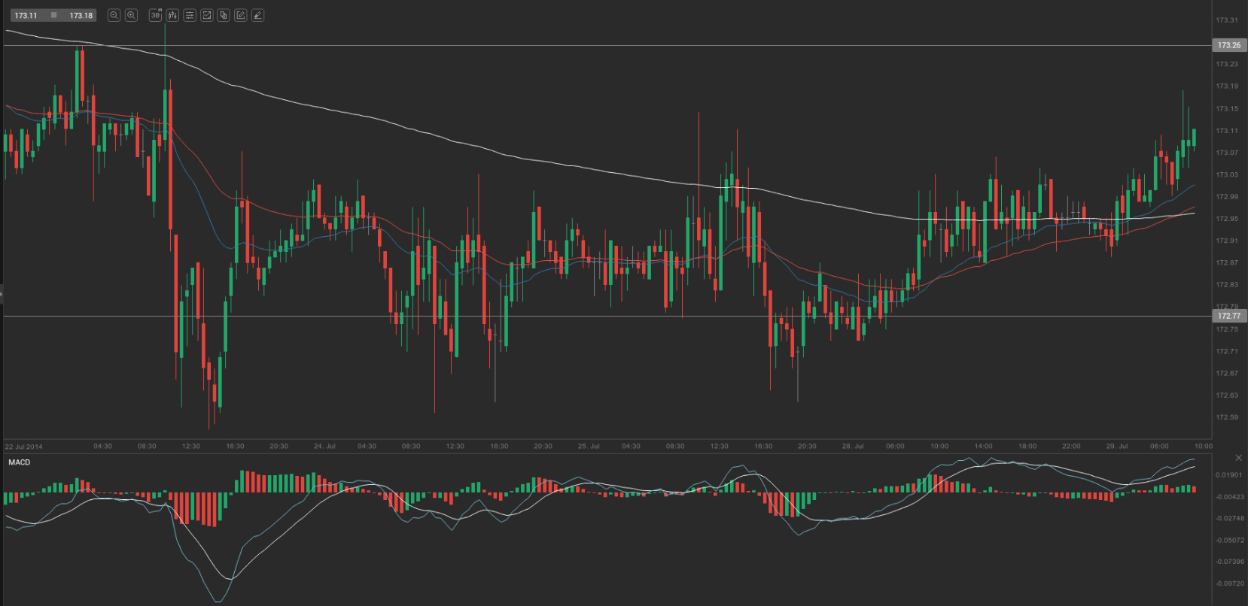Screen dimensions: 1248x606
Task: Click the 22 Jul 2014 date label
Action: tap(24, 447)
